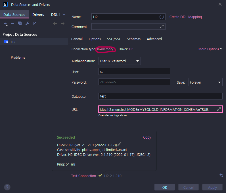Expand the URL field editor
Image resolution: width=226 pixels, height=193 pixels.
[x=219, y=109]
